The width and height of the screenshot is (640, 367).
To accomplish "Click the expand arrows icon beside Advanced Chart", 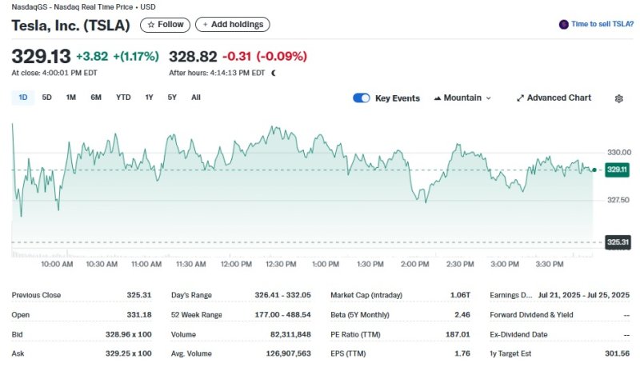I will pos(520,98).
